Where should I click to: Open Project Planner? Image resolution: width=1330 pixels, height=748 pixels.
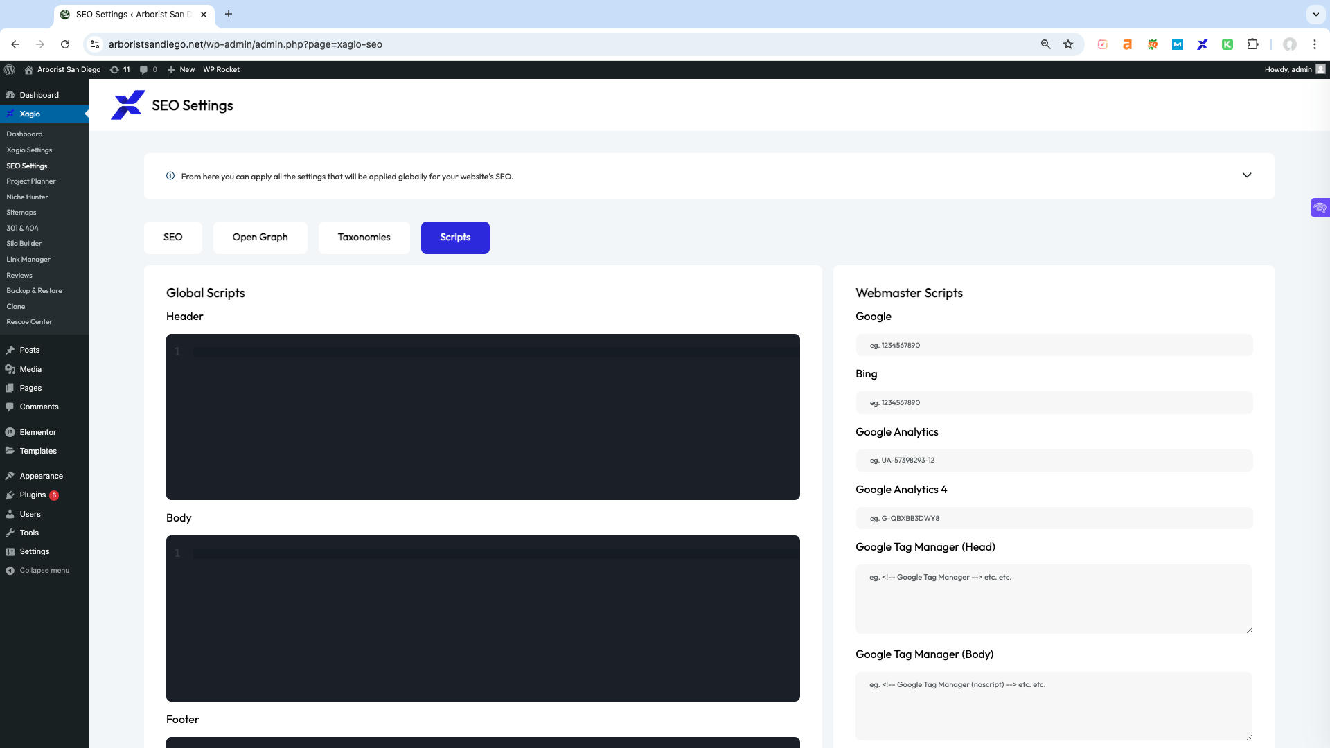point(31,181)
